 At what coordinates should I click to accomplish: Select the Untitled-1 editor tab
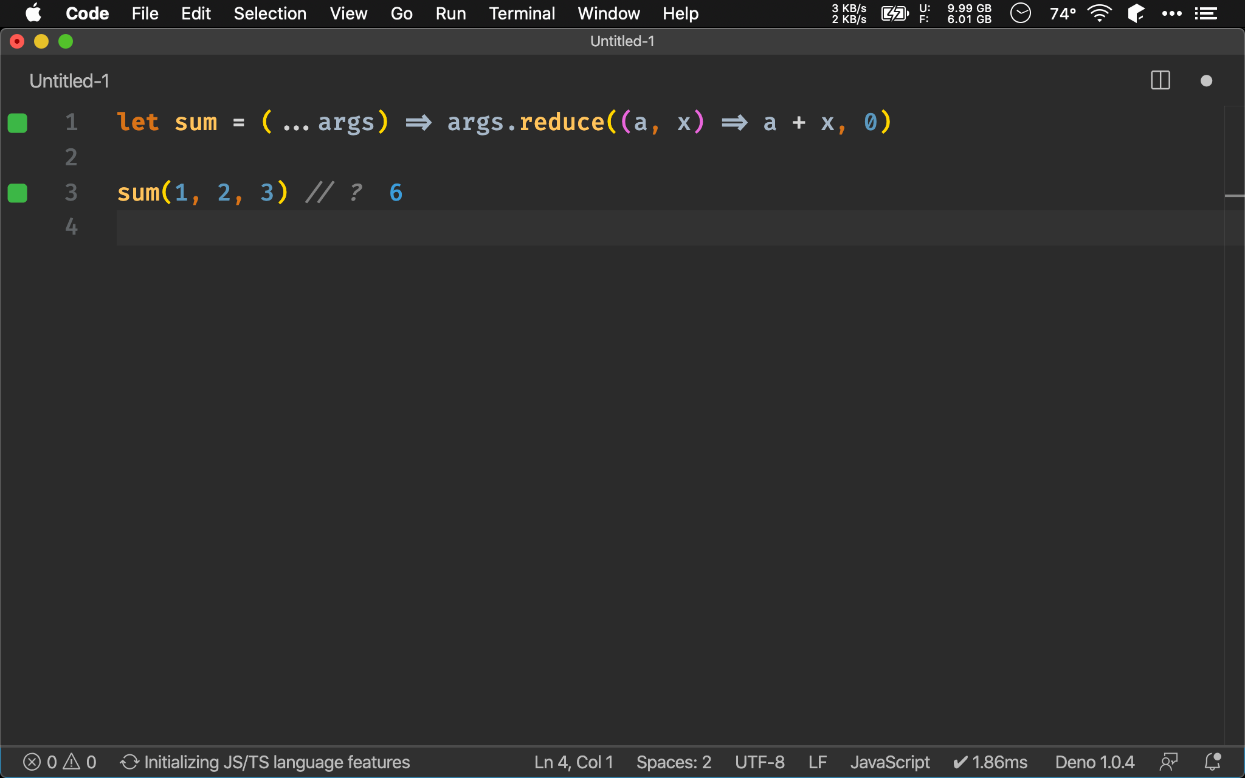pyautogui.click(x=69, y=81)
